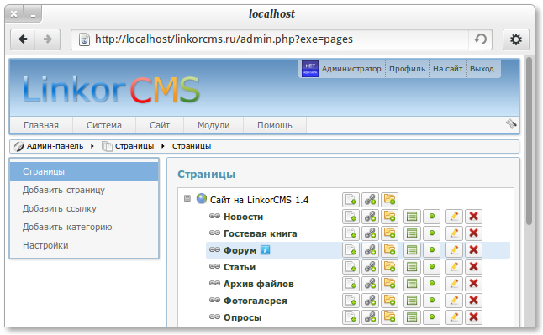This screenshot has width=543, height=335.
Task: Delete the Гостевая книга page
Action: [473, 233]
